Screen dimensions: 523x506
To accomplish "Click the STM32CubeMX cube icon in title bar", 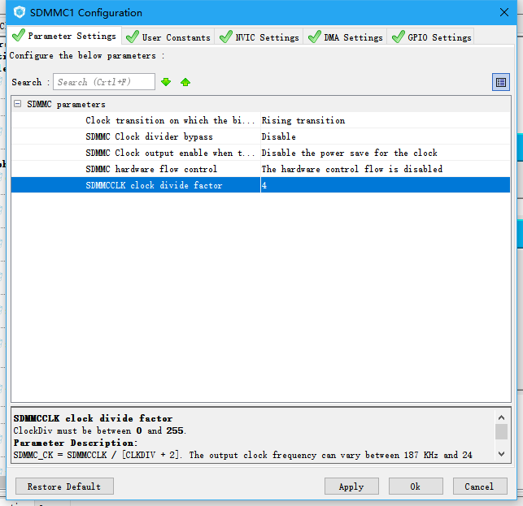I will (x=20, y=12).
